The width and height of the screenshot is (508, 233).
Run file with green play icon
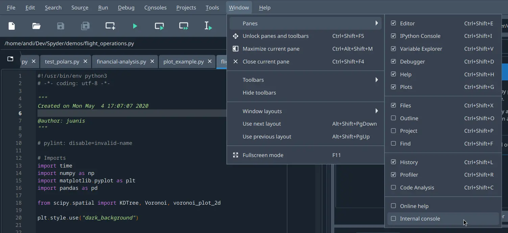click(135, 26)
